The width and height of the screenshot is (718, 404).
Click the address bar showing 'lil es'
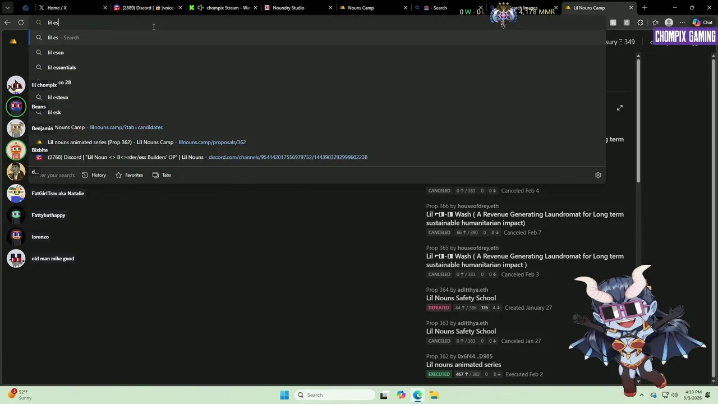pos(317,22)
